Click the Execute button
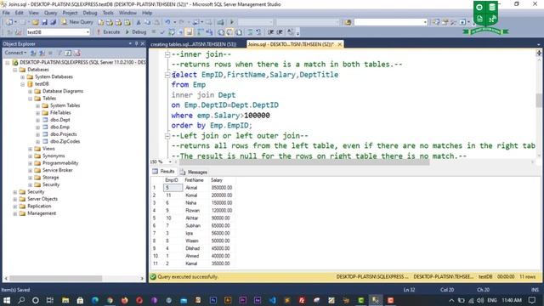 point(108,32)
